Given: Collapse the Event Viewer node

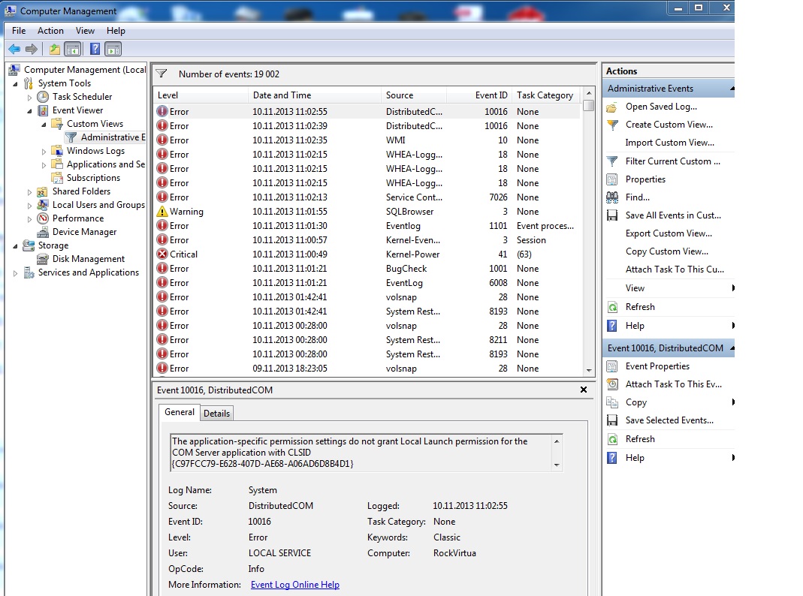Looking at the screenshot, I should click(30, 110).
